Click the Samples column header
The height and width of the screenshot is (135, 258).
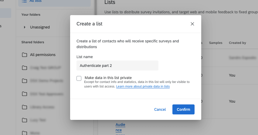[216, 43]
